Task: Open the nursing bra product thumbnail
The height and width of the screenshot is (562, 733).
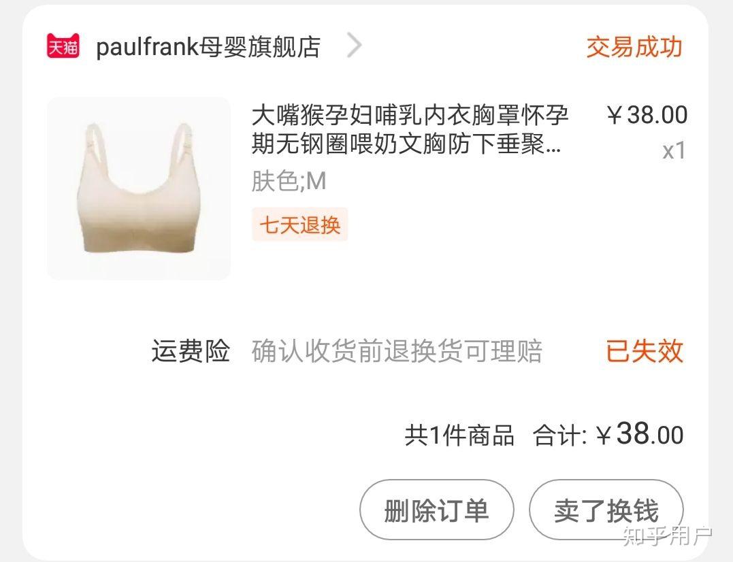Action: (x=139, y=188)
